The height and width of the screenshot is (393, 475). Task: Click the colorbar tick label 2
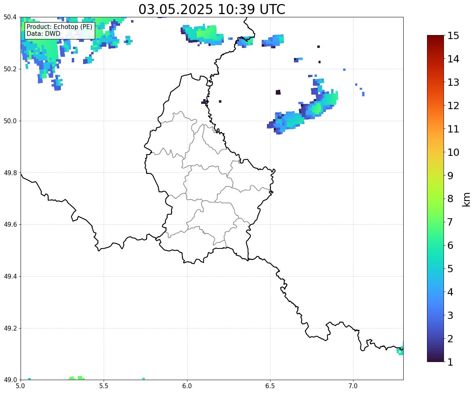[x=450, y=339]
